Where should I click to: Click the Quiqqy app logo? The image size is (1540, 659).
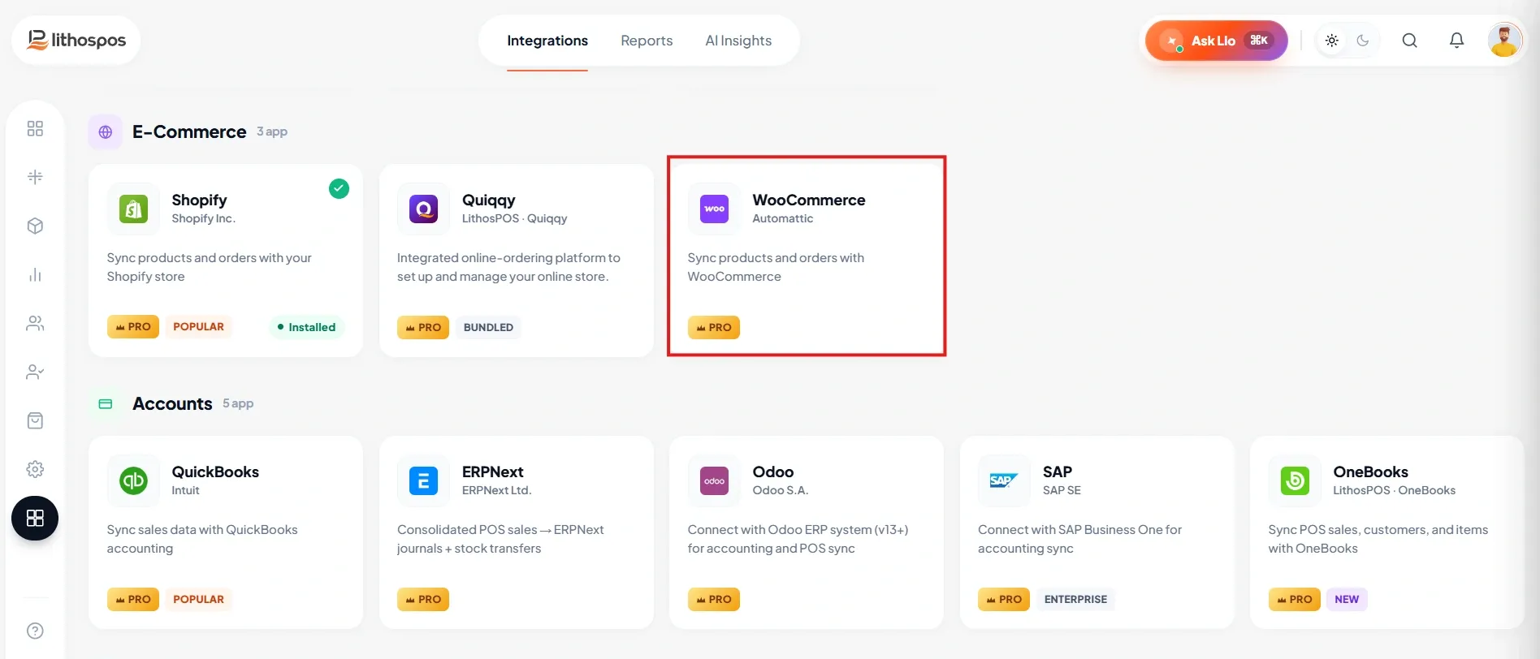point(424,209)
